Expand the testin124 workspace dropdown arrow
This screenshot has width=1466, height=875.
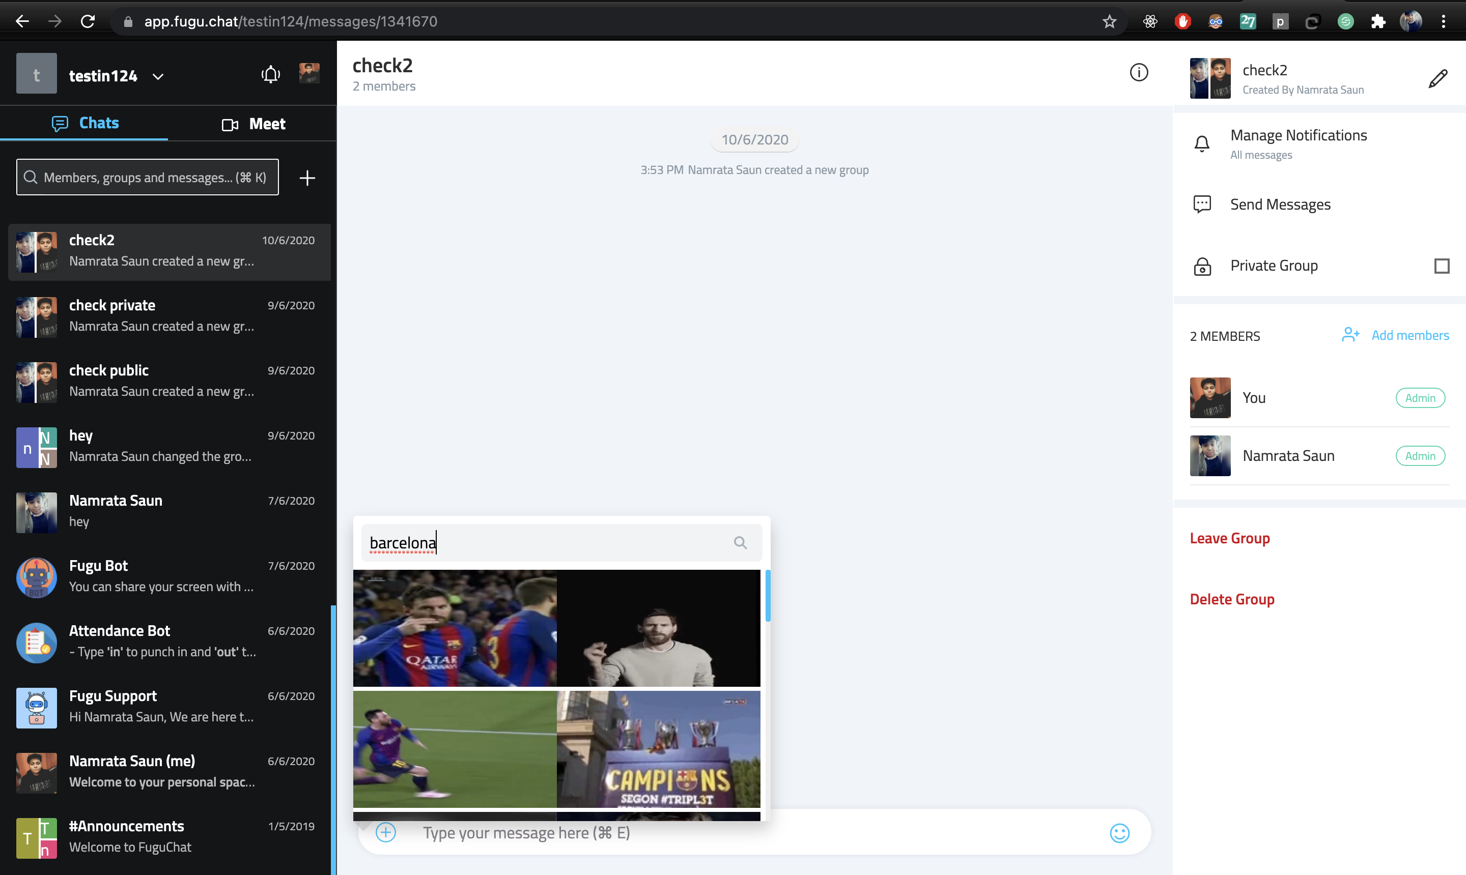click(x=157, y=77)
